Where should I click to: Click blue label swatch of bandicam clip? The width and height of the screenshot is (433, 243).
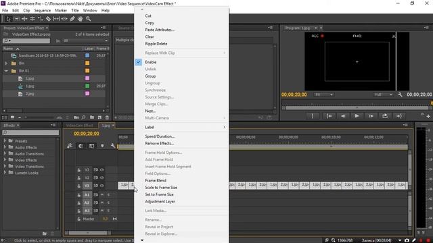[x=87, y=55]
